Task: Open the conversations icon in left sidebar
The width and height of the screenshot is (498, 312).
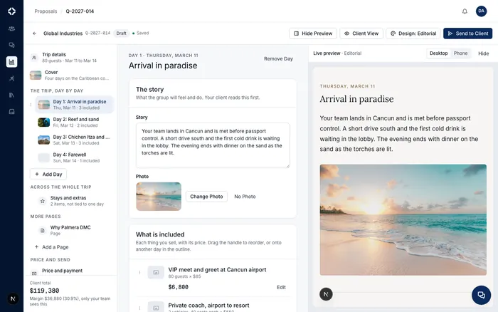Action: click(x=12, y=45)
